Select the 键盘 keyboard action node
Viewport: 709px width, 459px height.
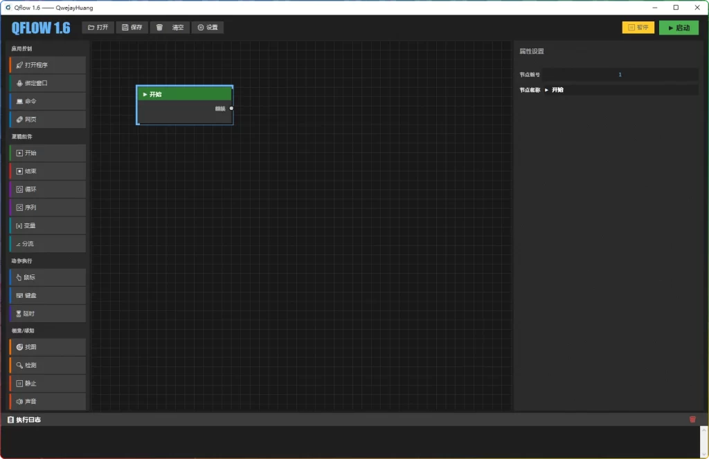point(48,295)
